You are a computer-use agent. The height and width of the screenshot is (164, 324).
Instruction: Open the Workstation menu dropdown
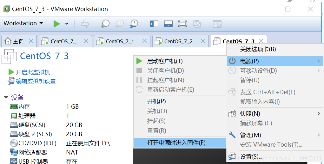[x=23, y=23]
